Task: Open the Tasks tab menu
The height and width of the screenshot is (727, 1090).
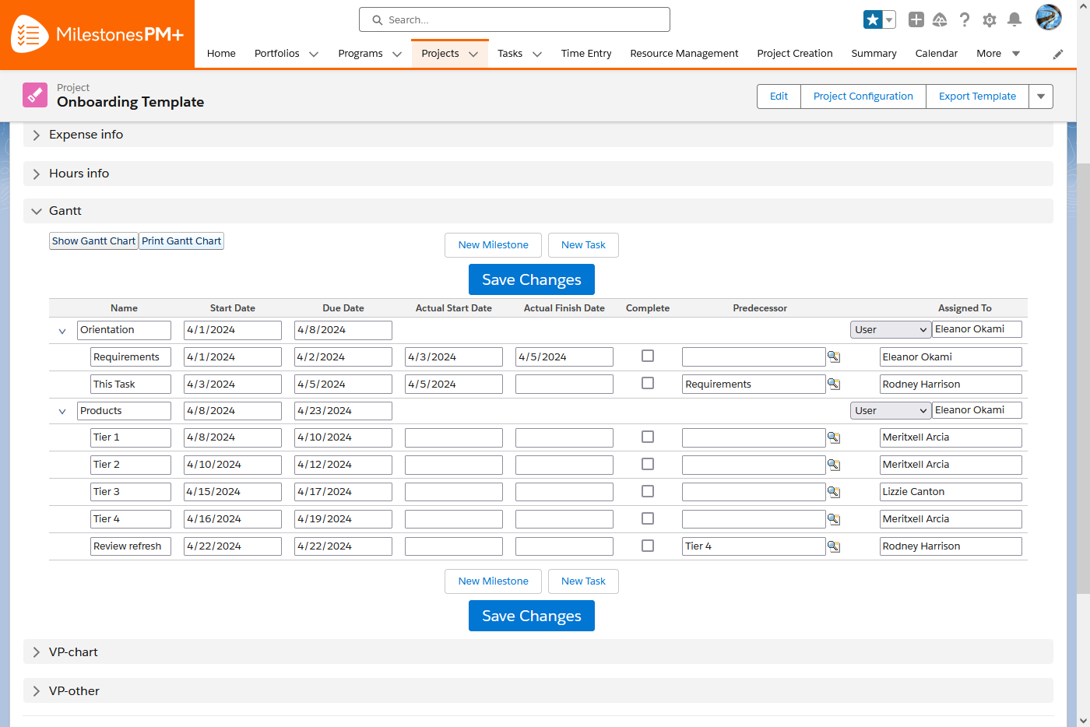Action: pyautogui.click(x=536, y=53)
